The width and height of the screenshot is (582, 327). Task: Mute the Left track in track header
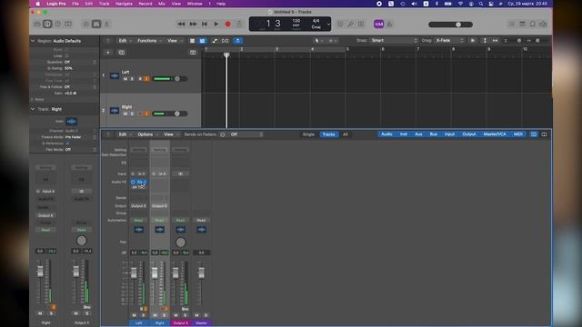coord(125,79)
